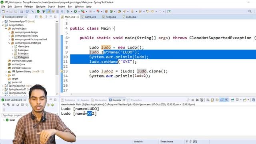Click the toolbar Search magnifier icon

250,11
